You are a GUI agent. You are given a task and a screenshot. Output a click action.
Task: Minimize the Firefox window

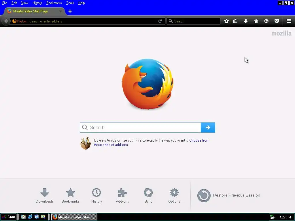(280, 3)
